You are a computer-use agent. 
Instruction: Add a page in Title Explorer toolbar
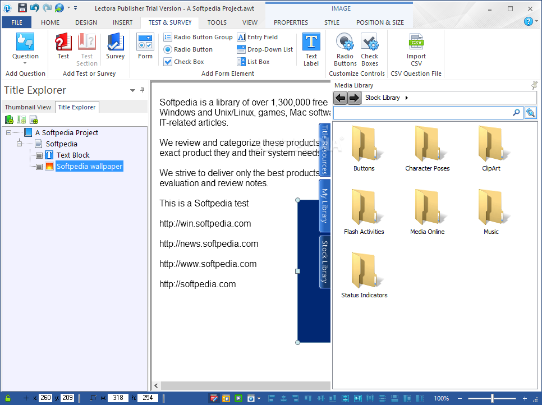(34, 120)
